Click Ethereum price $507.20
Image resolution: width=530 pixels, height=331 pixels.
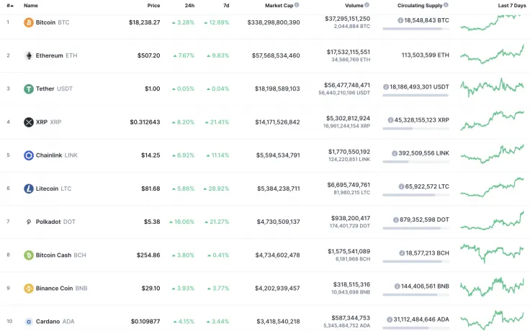click(149, 55)
